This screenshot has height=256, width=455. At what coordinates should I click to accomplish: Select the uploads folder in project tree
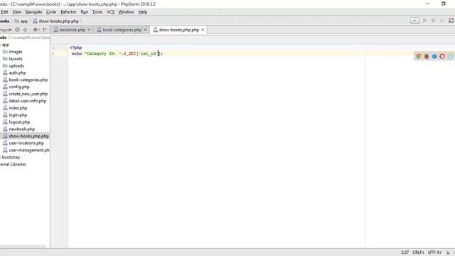point(16,65)
